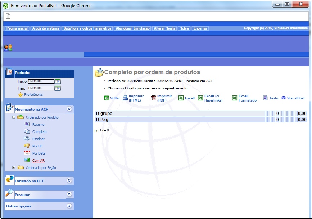This screenshot has height=219, width=312.
Task: Open the Alterar Senha menu item
Action: (x=164, y=28)
